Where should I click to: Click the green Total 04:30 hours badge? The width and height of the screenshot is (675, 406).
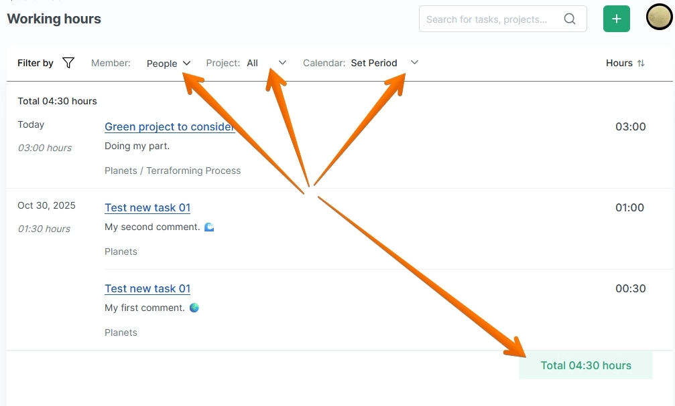[586, 366]
